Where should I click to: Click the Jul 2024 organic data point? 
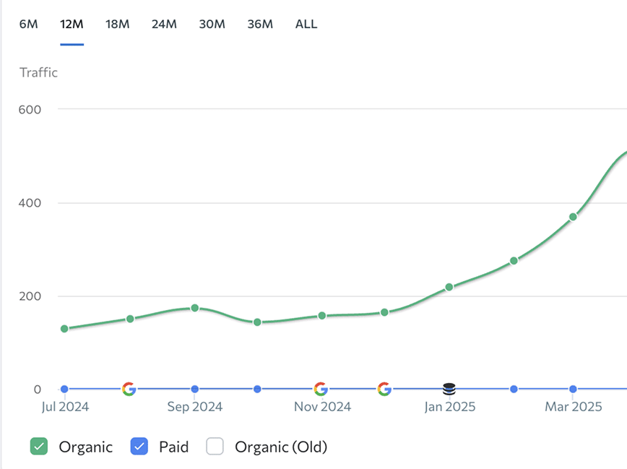click(x=64, y=329)
